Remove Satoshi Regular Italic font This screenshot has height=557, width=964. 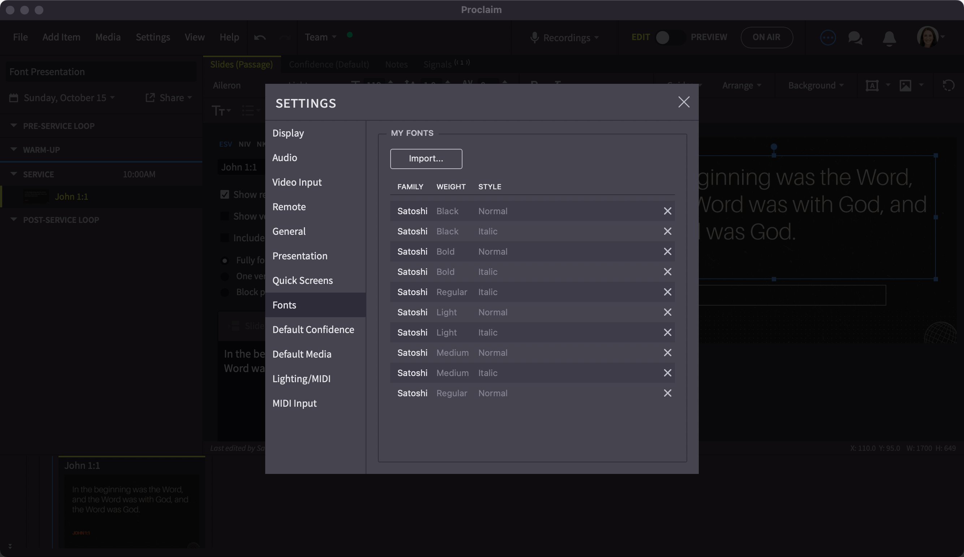pyautogui.click(x=667, y=292)
